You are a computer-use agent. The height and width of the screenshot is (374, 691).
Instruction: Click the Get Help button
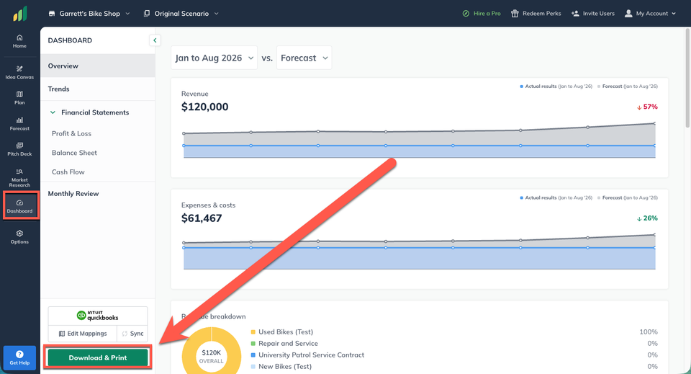[19, 357]
